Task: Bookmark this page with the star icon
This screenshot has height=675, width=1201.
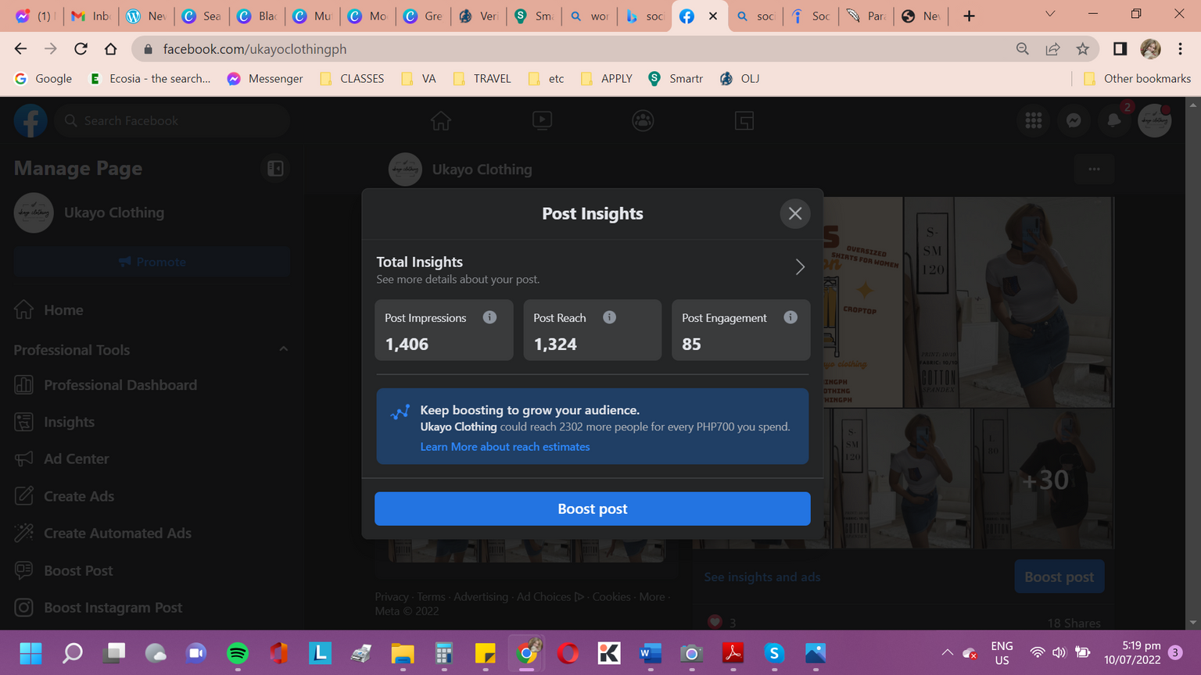Action: 1082,48
